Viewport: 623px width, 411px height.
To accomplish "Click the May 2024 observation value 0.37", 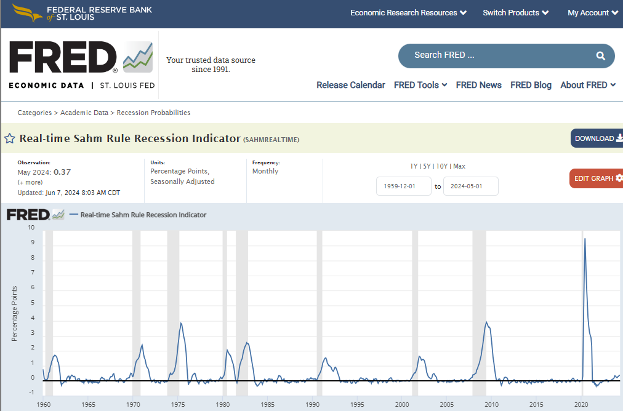I will (62, 172).
